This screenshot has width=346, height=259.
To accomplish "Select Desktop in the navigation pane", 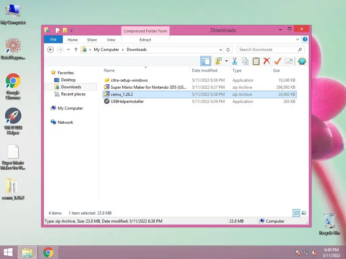I will 68,80.
